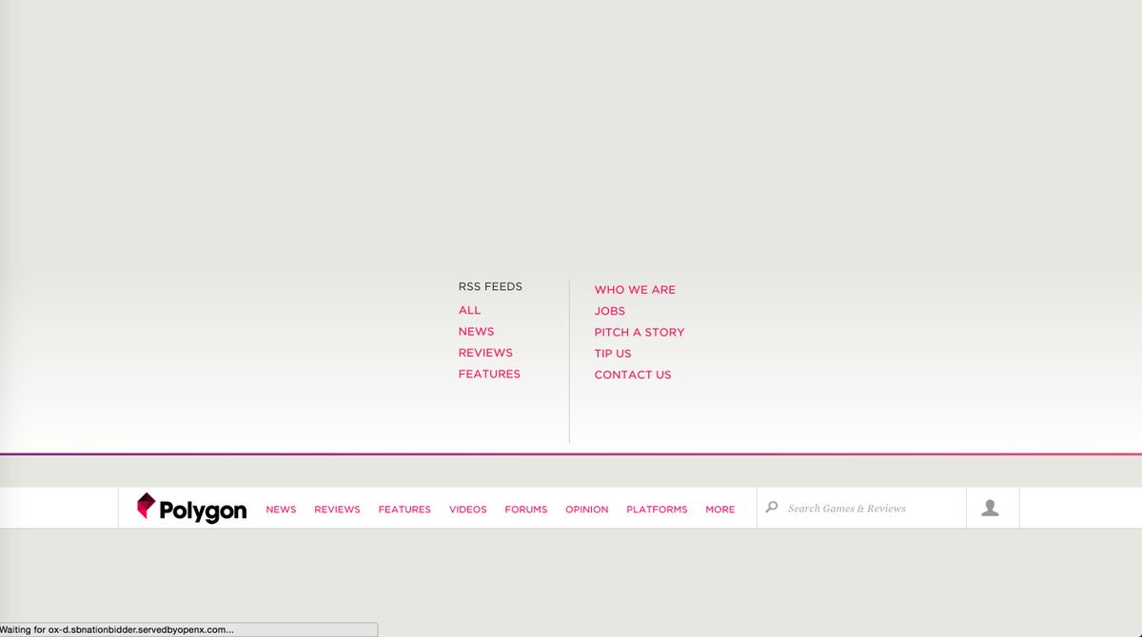Screen dimensions: 1142x637
Task: Open the News RSS feed link
Action: tap(476, 332)
